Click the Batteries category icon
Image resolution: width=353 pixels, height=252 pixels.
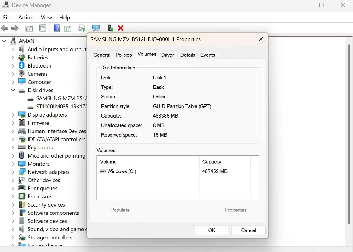(x=22, y=57)
